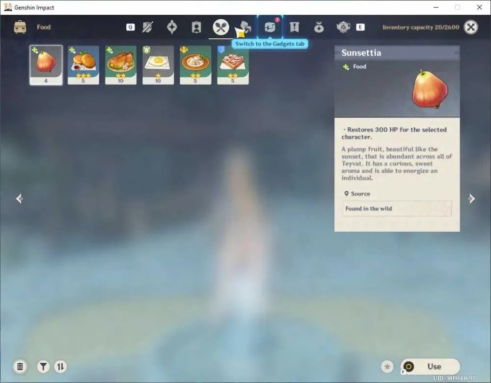Open the Quest items tab

(294, 27)
